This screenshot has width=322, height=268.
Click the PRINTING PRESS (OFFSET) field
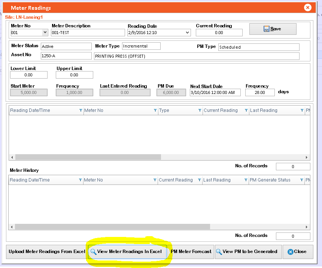[x=197, y=56]
